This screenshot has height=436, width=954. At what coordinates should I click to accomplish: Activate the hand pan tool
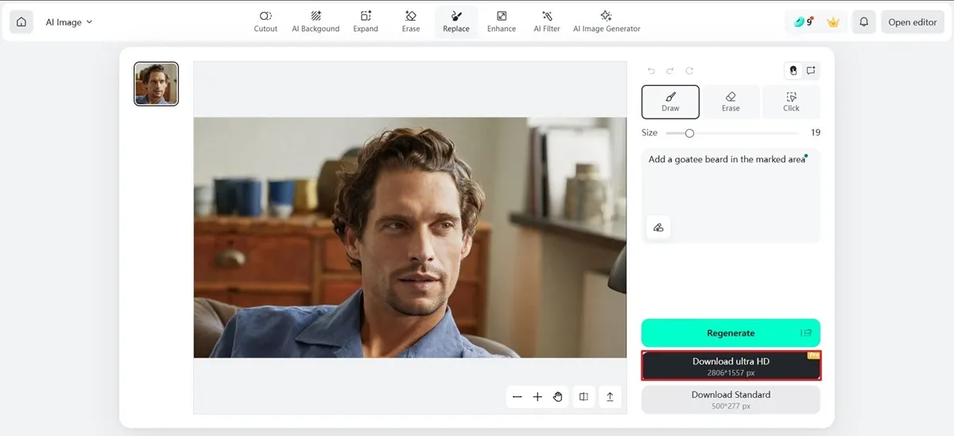click(x=557, y=397)
